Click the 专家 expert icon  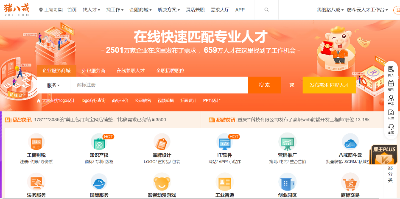[391, 98]
